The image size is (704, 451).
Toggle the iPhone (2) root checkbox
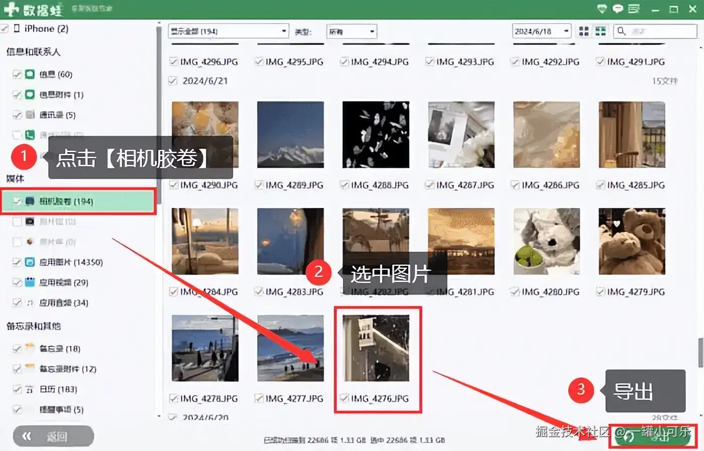(x=5, y=29)
